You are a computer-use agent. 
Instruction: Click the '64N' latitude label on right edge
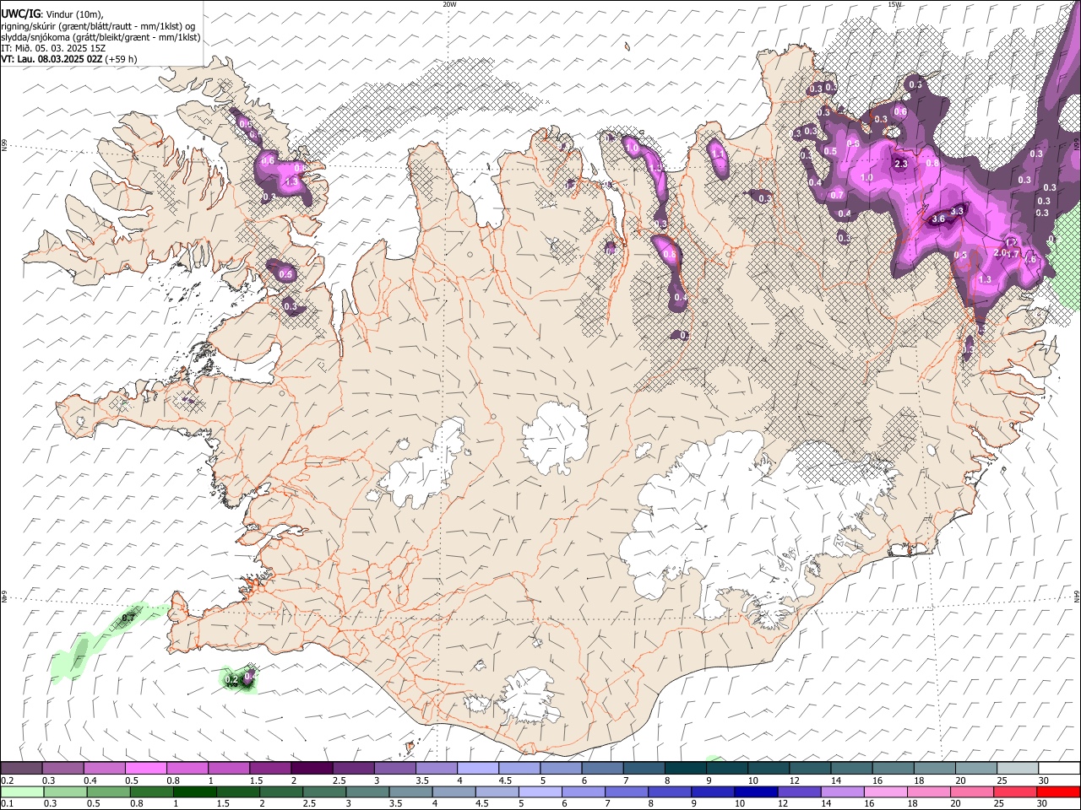click(x=1077, y=596)
